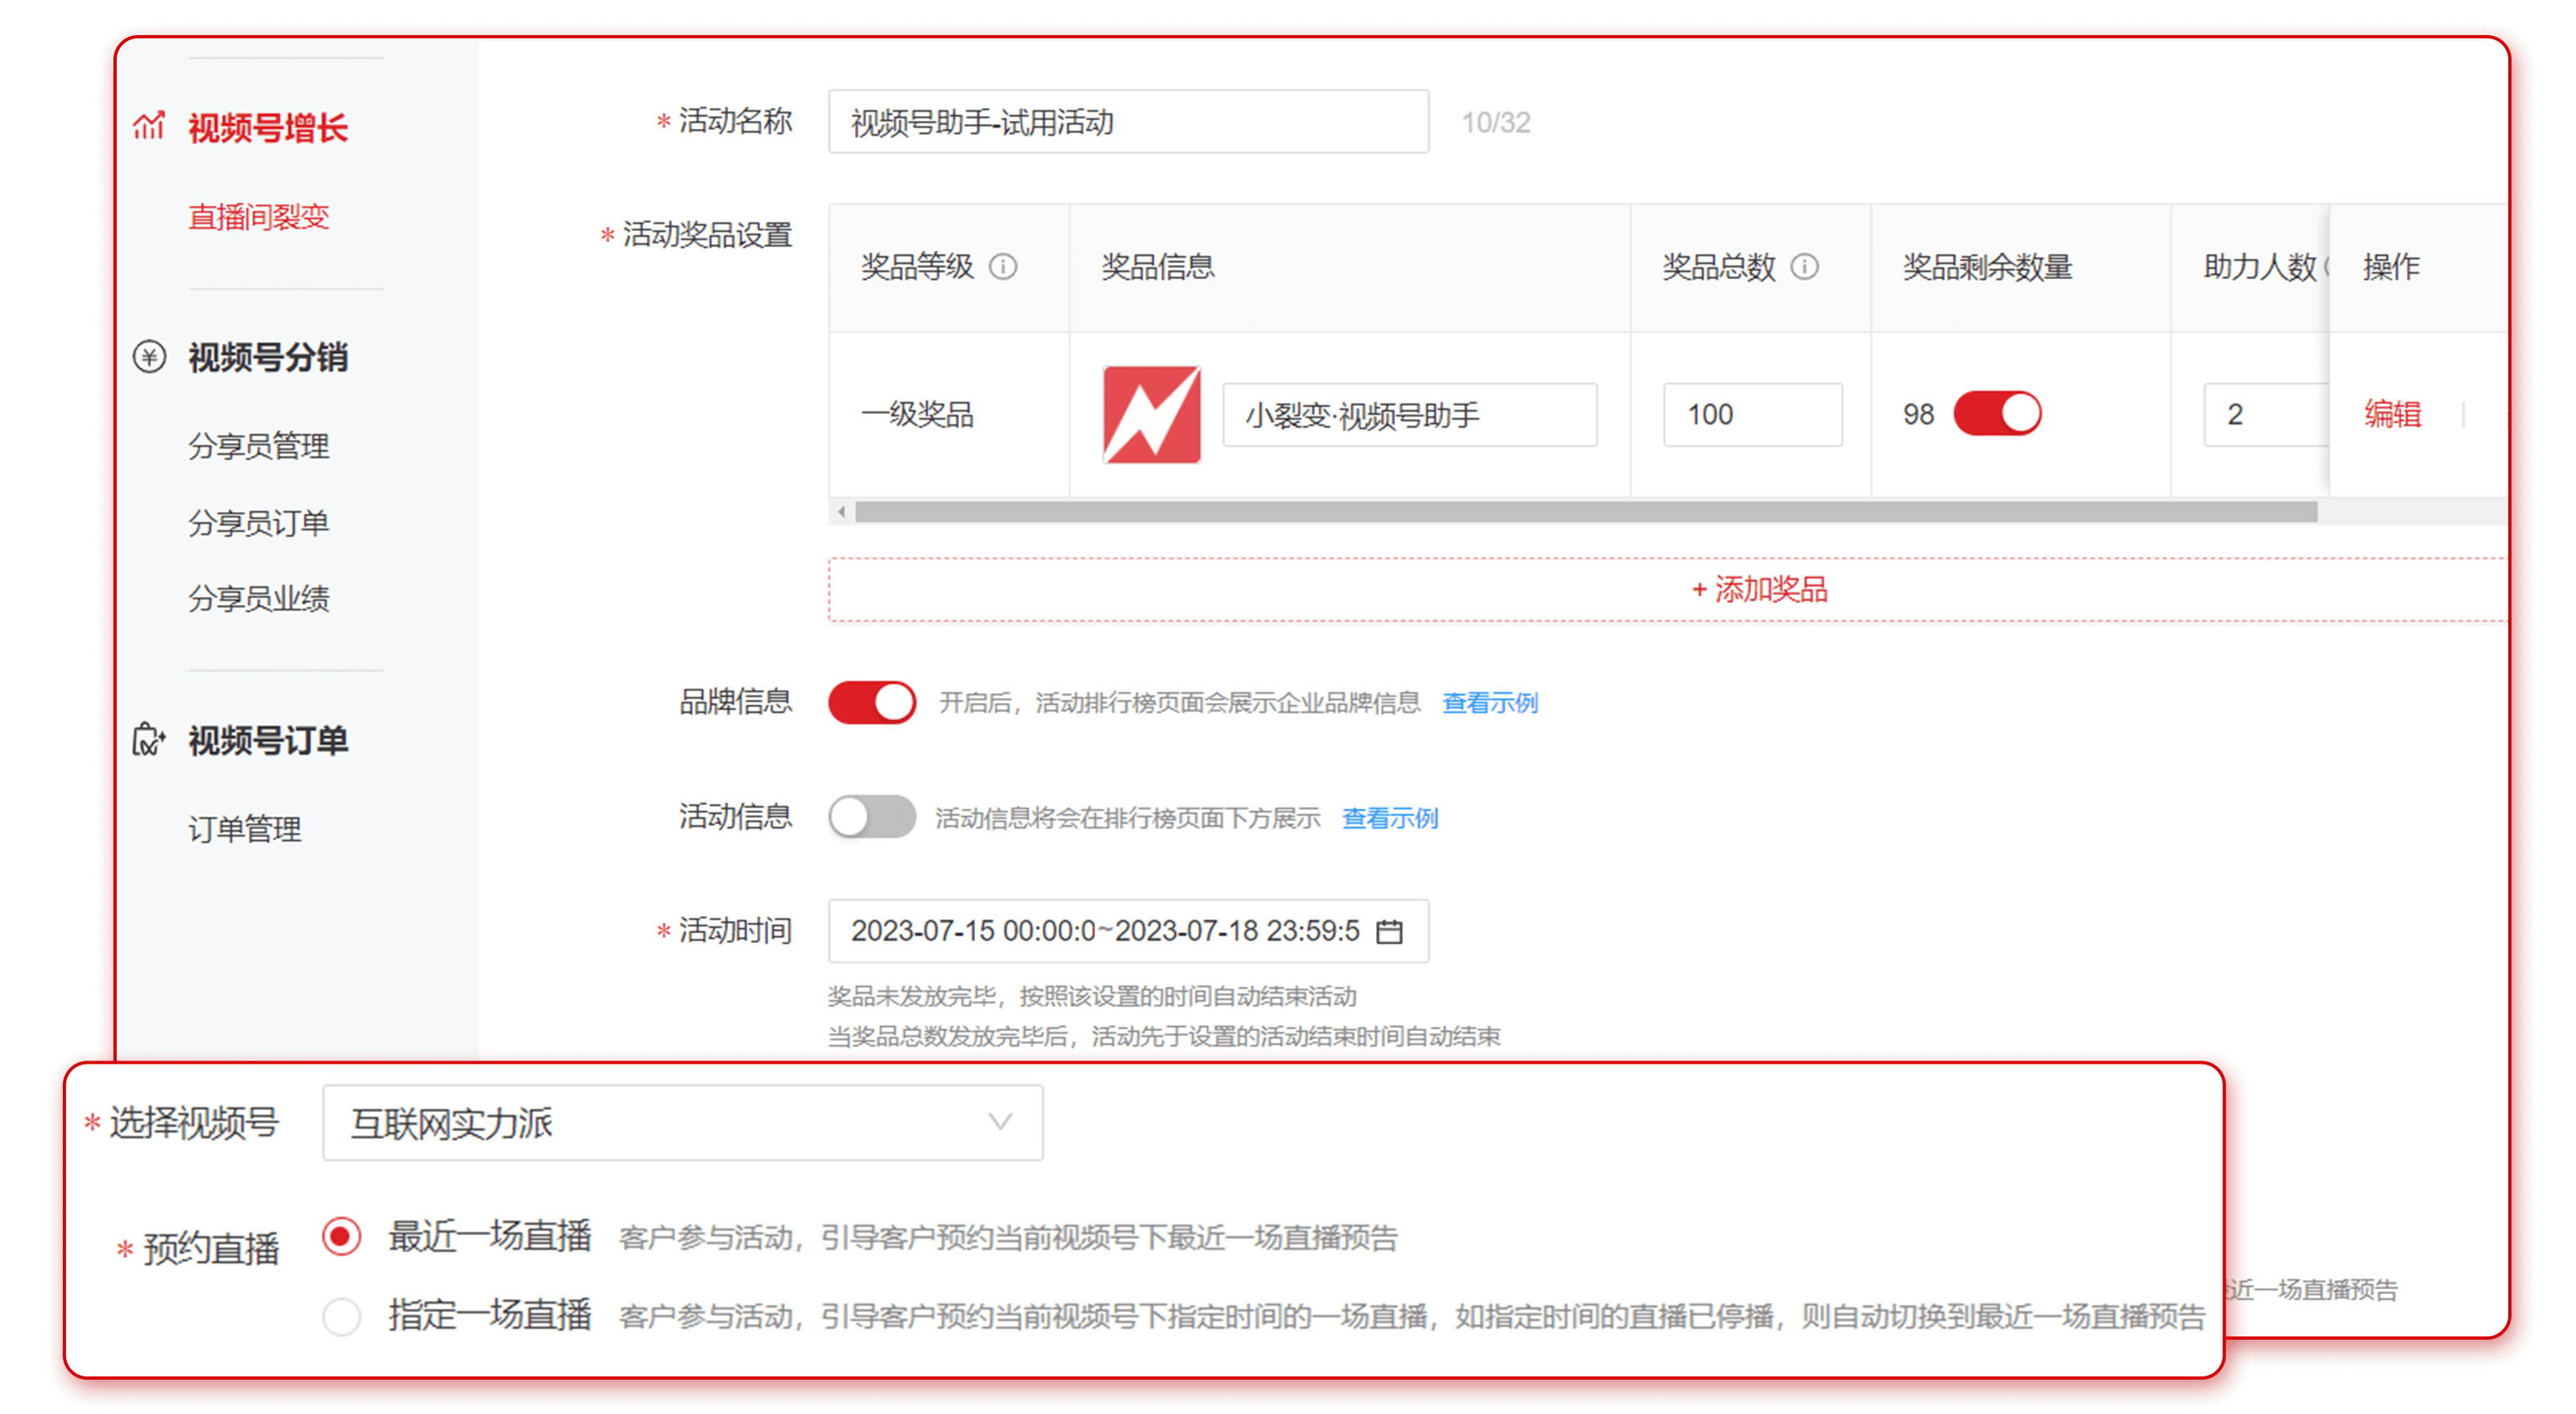Image resolution: width=2576 pixels, height=1414 pixels.
Task: Open calendar icon in 活动时间 field
Action: pyautogui.click(x=1389, y=932)
